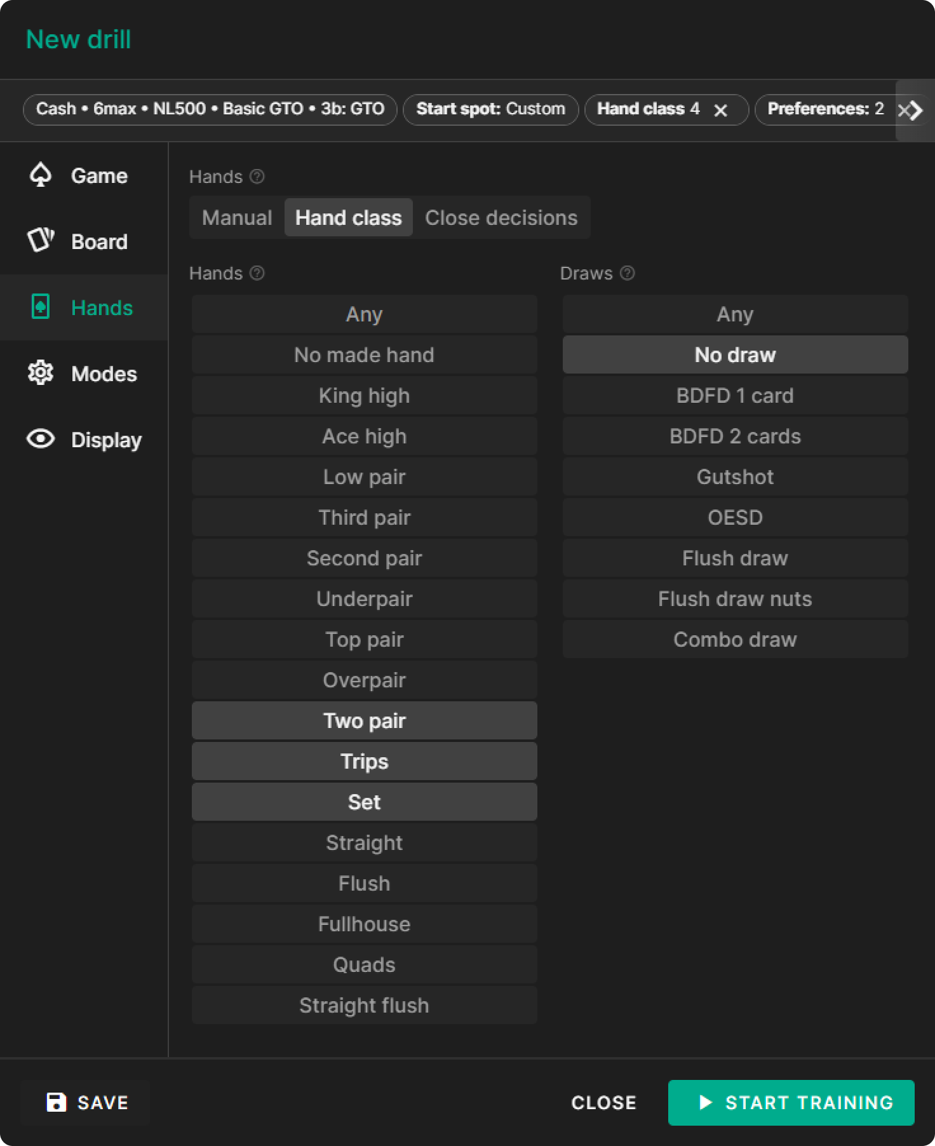This screenshot has width=935, height=1146.
Task: Click the eye icon for Display
Action: pos(41,439)
